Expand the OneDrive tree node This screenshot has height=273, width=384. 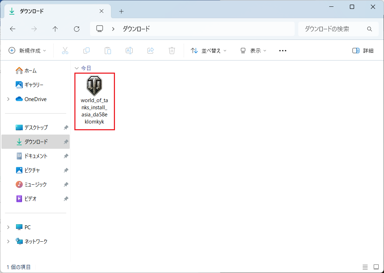(x=8, y=99)
